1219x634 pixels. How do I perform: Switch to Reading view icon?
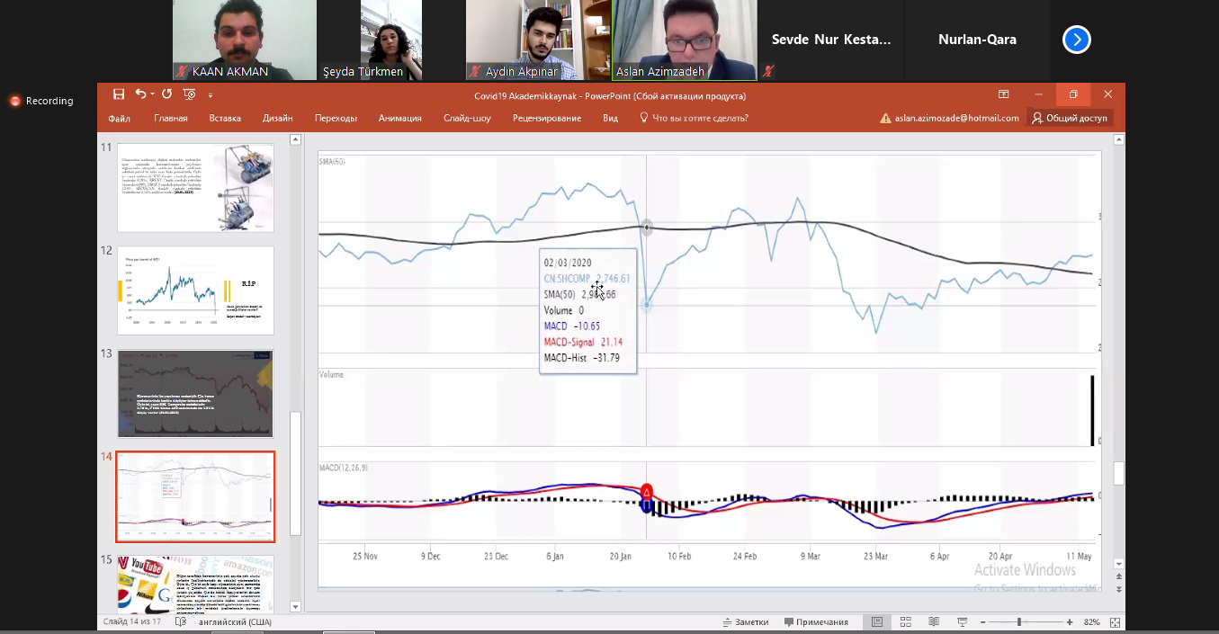(934, 622)
